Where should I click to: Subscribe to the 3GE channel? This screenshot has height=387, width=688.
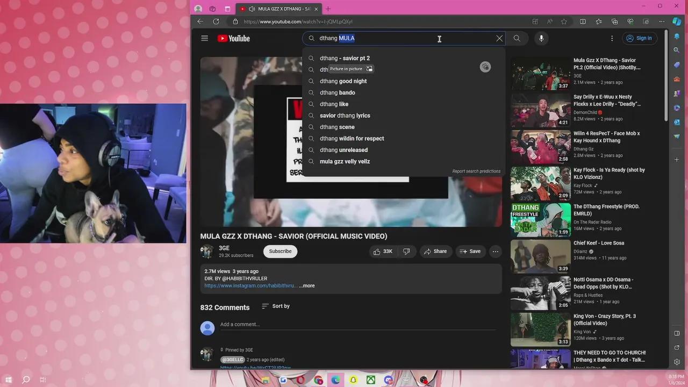pos(280,252)
